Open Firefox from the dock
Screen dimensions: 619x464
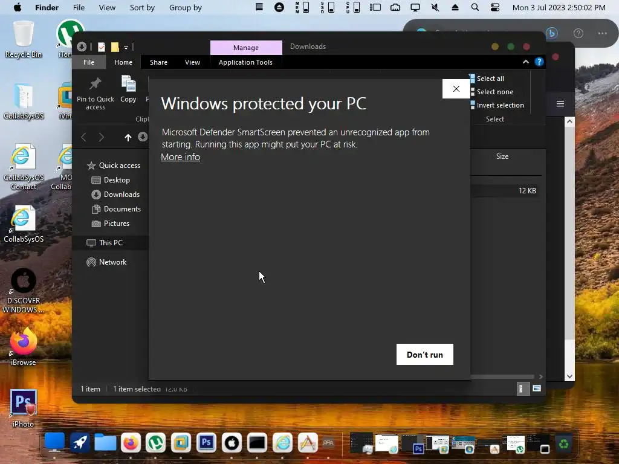[x=131, y=442]
